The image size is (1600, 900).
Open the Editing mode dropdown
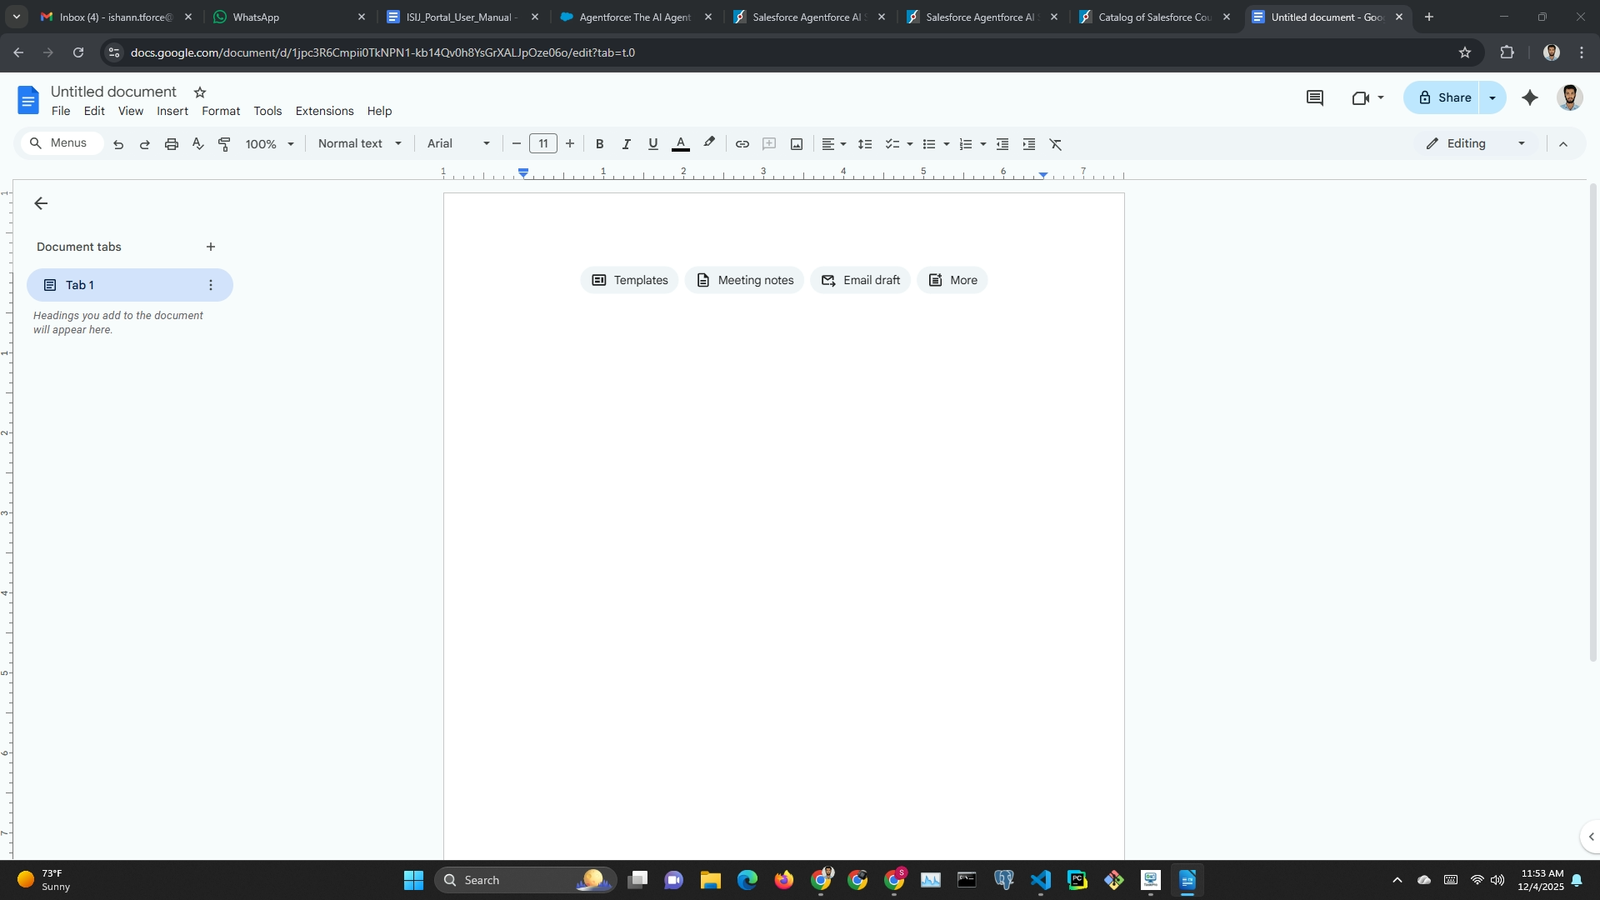[x=1476, y=144]
